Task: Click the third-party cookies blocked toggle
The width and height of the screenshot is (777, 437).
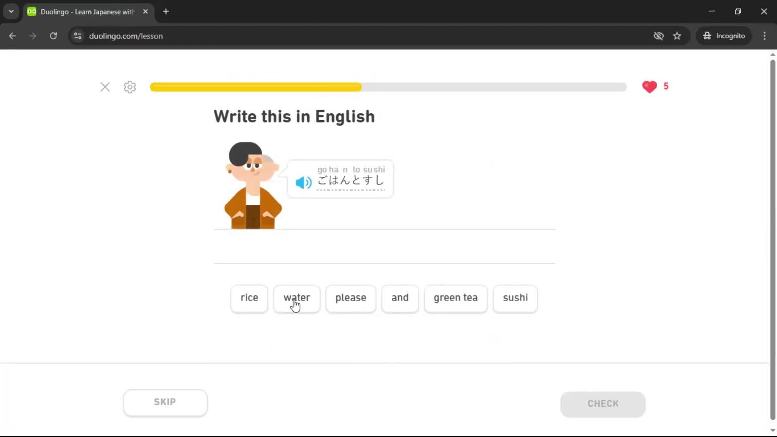Action: [658, 36]
